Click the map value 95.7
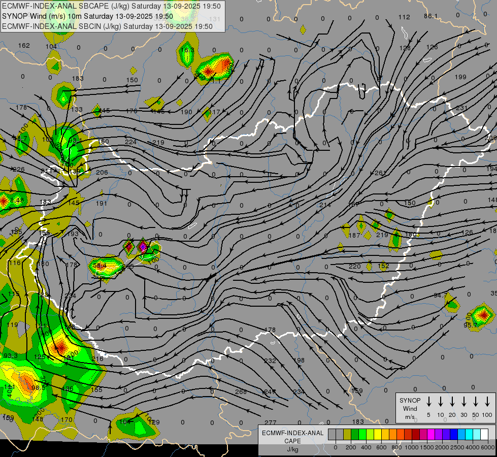Screen dimensions: 497x457 (x=471, y=325)
